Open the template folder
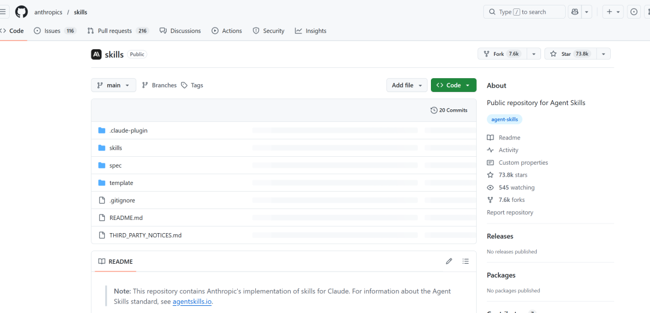This screenshot has height=313, width=650. tap(121, 183)
